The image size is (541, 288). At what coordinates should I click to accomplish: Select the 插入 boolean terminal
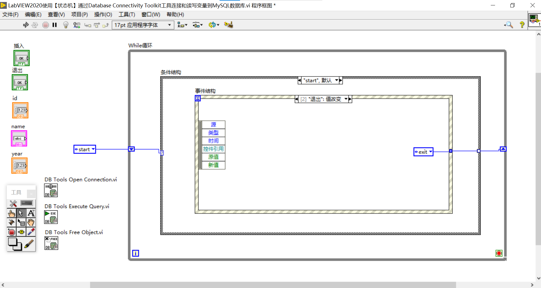click(22, 58)
